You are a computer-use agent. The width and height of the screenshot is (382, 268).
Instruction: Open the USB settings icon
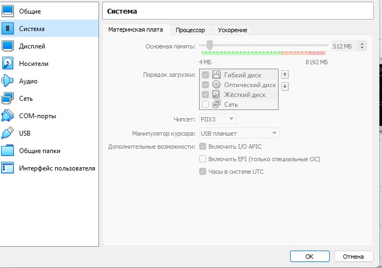[x=8, y=133]
